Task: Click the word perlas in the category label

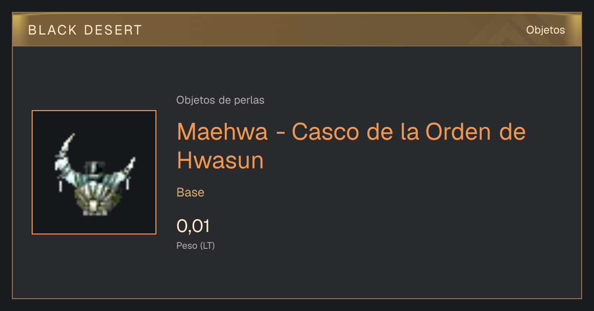Action: 249,100
